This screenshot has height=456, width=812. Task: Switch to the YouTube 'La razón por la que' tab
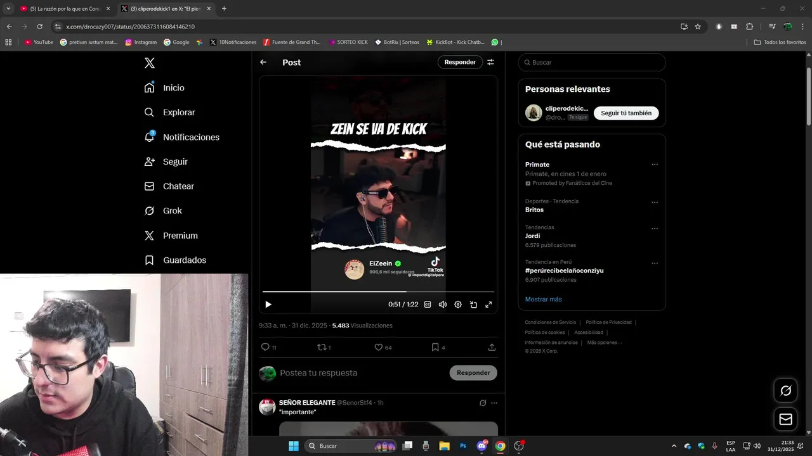65,8
